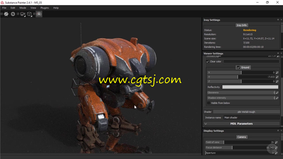The width and height of the screenshot is (283, 159).
Task: Click the small export arrow before Iray camera icon
Action: point(34,14)
